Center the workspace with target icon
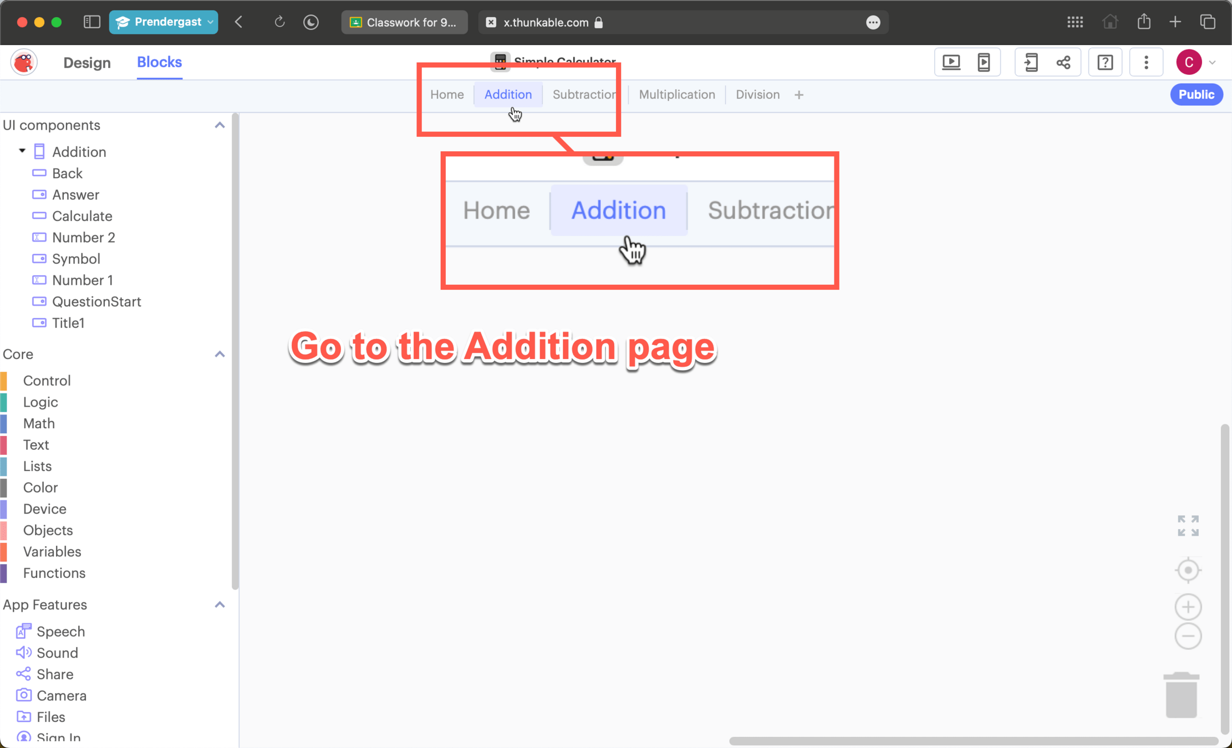Screen dimensions: 1232x748 (1188, 570)
